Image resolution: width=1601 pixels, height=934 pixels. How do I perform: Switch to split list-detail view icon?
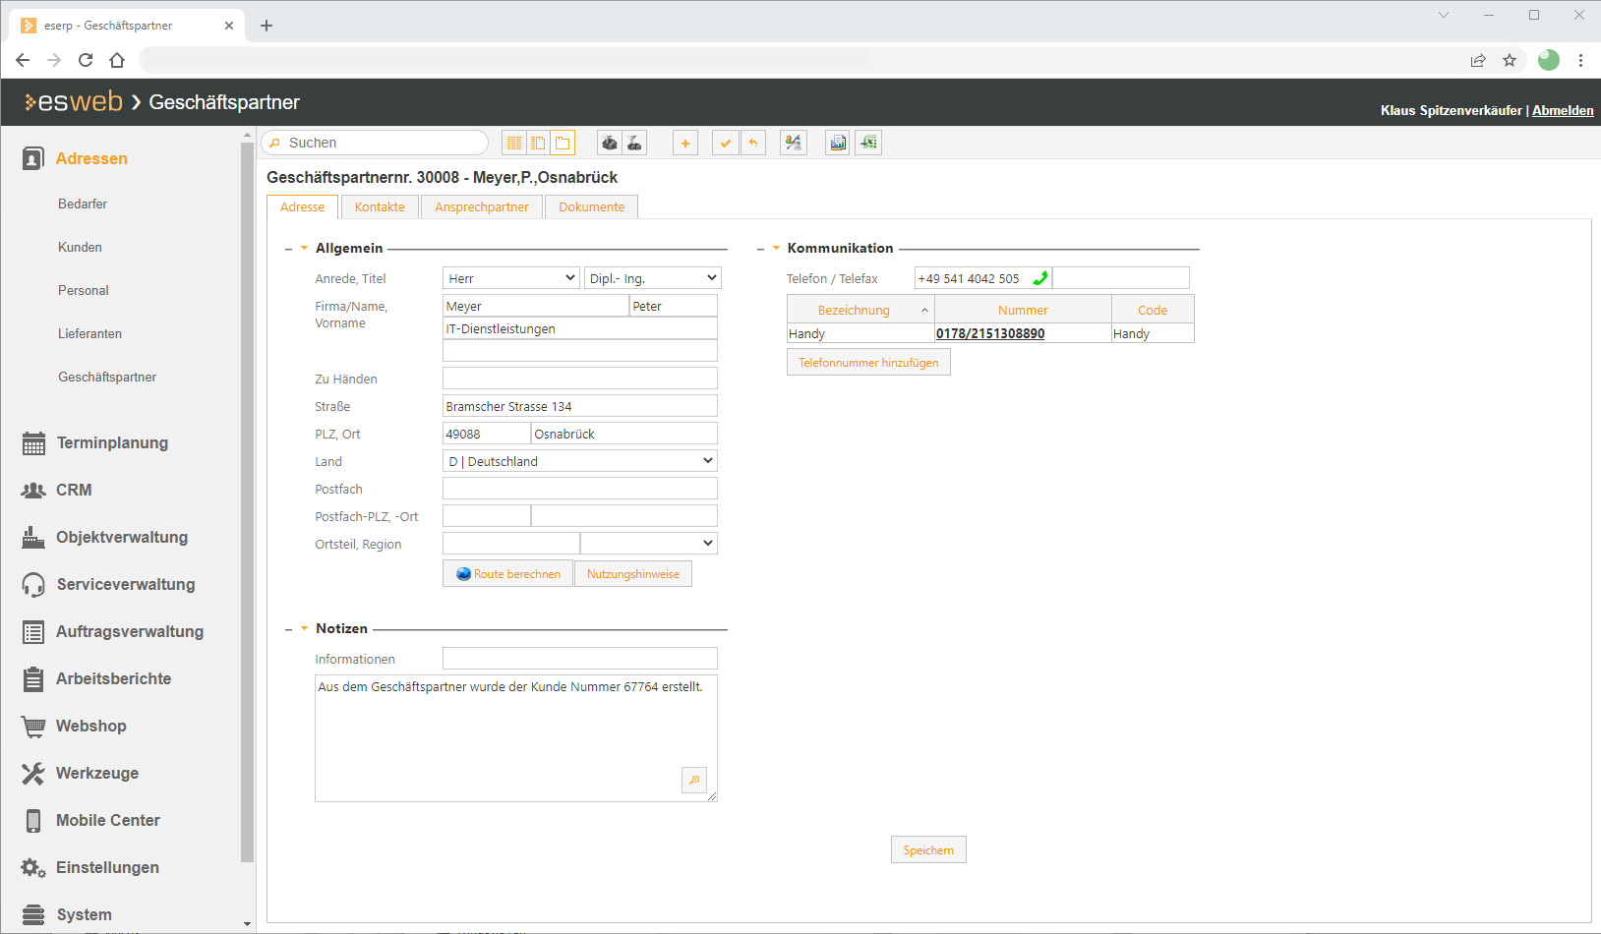(x=538, y=143)
